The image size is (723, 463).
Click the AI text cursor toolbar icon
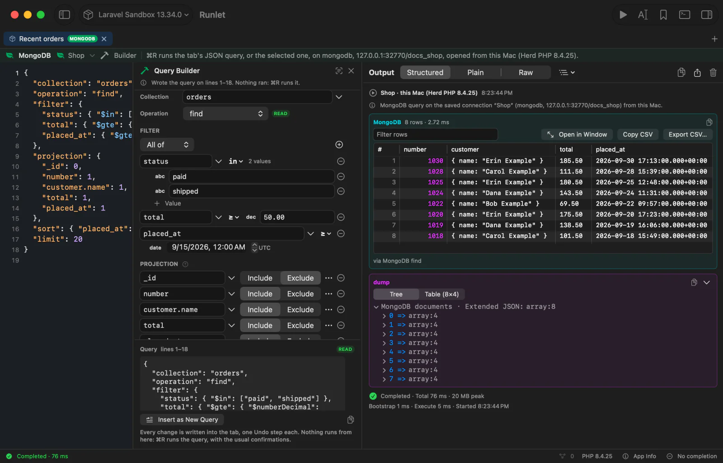(x=643, y=15)
